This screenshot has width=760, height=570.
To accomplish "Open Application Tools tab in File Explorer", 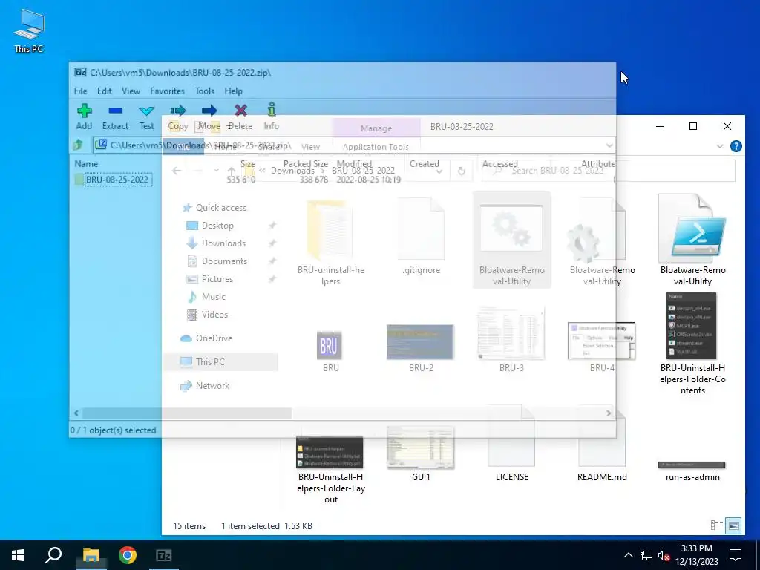I will 376,147.
